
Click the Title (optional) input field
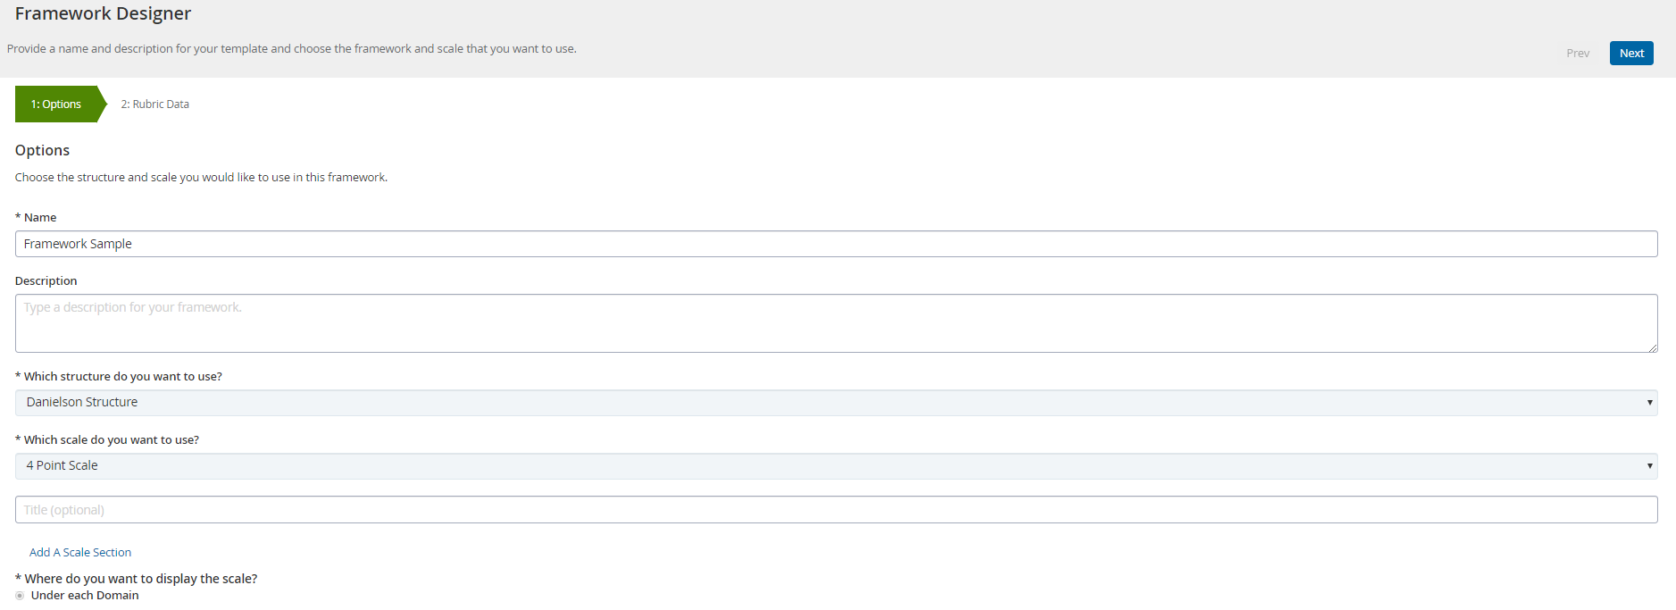(x=836, y=510)
